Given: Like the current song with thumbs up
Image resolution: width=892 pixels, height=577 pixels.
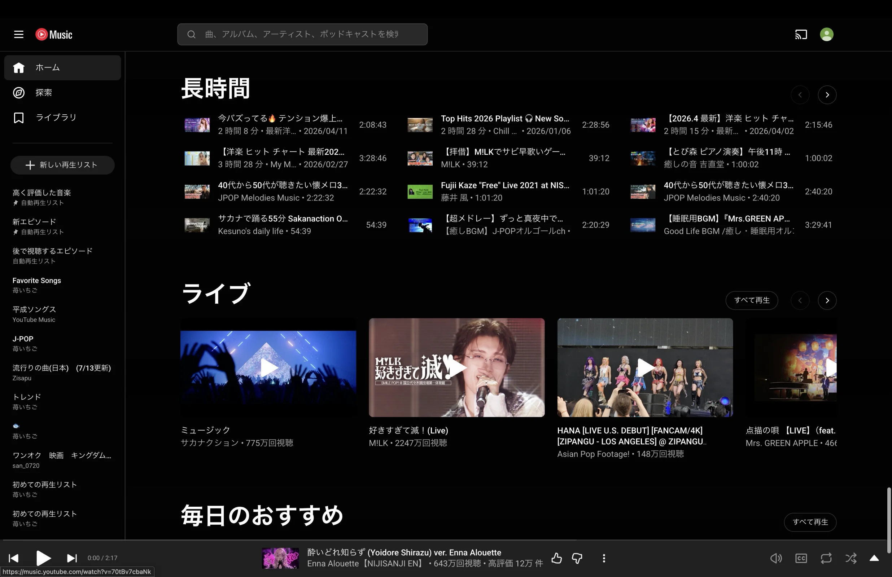Looking at the screenshot, I should [x=556, y=558].
